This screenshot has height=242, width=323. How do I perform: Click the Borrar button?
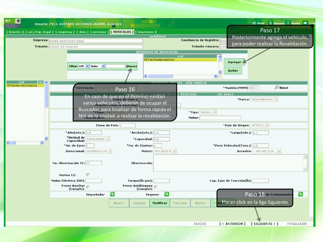pos(200,203)
